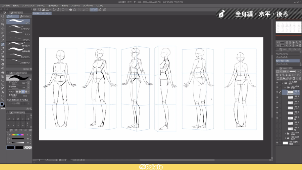Select the Lasso selection tool

coord(3,32)
